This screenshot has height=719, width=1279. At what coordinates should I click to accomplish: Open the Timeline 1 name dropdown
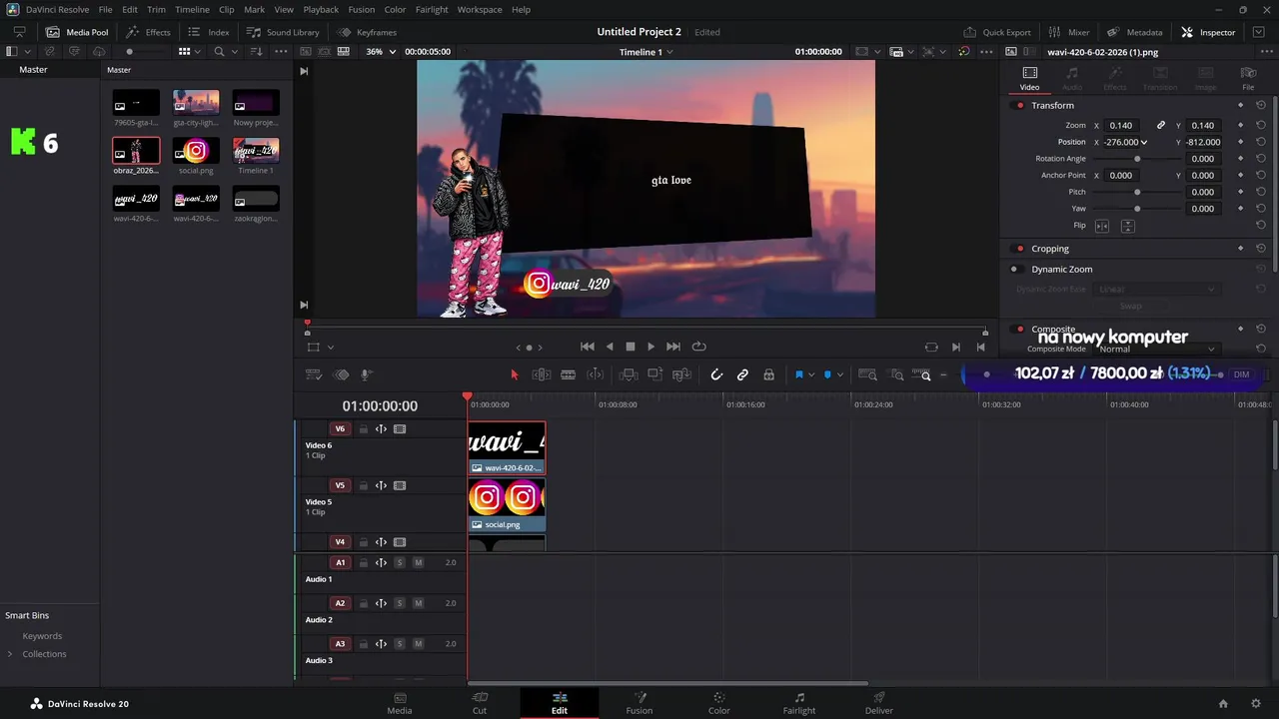(646, 51)
